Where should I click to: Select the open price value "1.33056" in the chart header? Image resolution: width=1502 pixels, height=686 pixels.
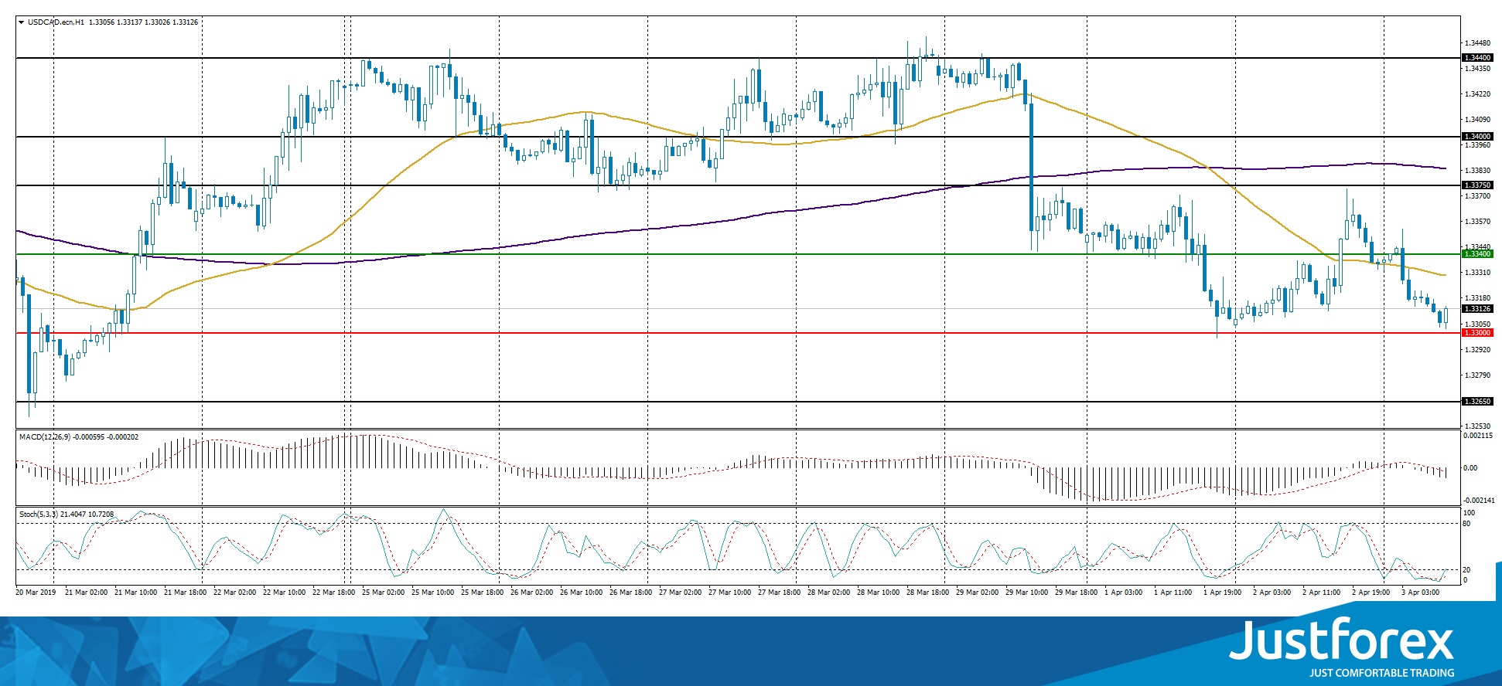101,22
